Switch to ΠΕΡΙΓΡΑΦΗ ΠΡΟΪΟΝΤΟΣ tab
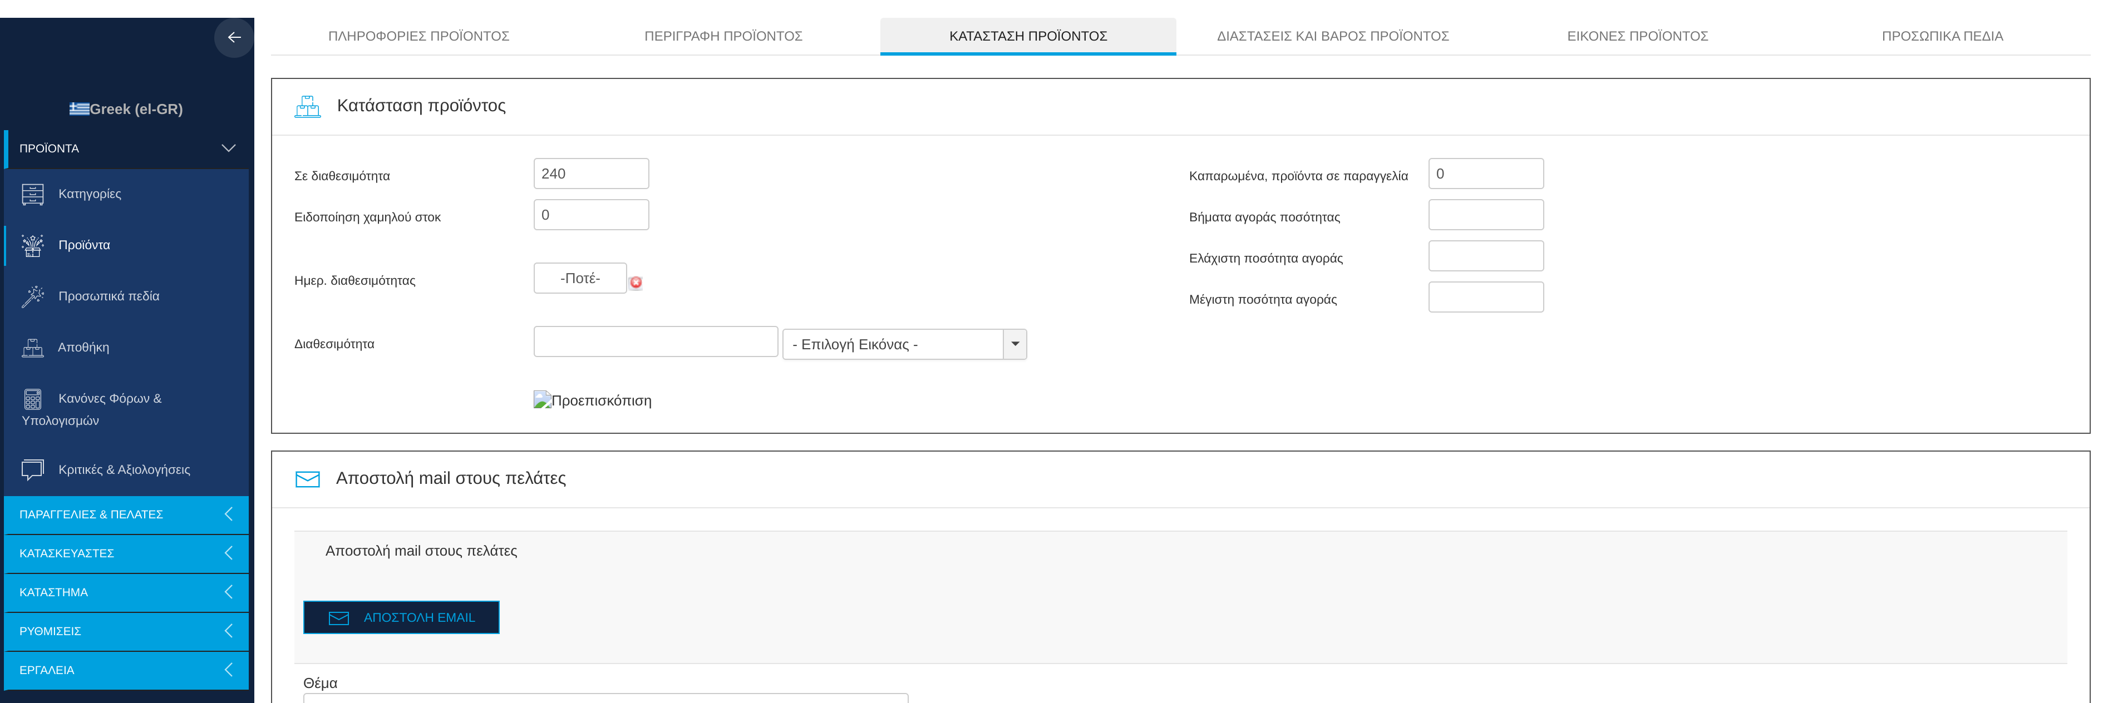The height and width of the screenshot is (703, 2108). 723,36
